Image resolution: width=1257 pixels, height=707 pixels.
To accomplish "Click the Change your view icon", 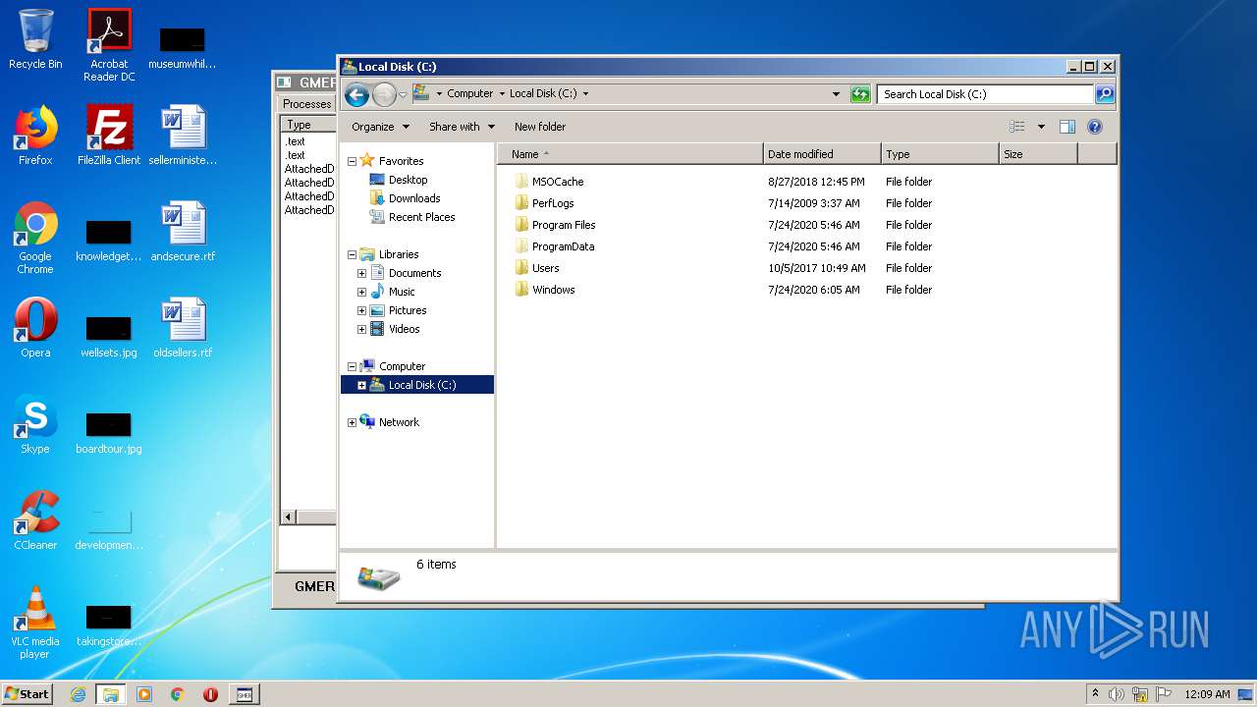I will pos(1017,127).
